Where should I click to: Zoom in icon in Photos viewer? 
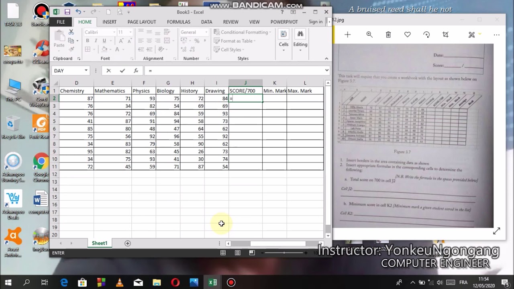tap(369, 35)
